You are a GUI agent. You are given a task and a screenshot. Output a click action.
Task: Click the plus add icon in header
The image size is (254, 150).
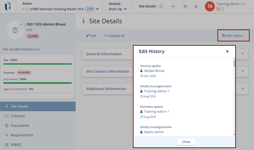(x=173, y=6)
